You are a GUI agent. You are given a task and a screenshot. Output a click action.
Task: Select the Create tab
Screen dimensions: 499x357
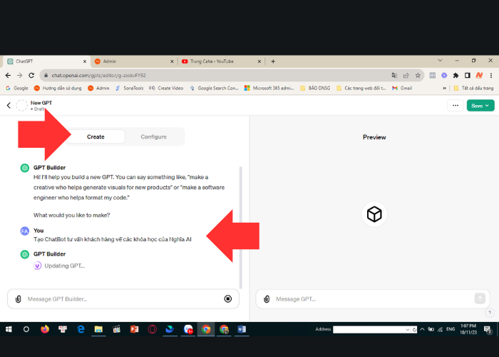96,136
